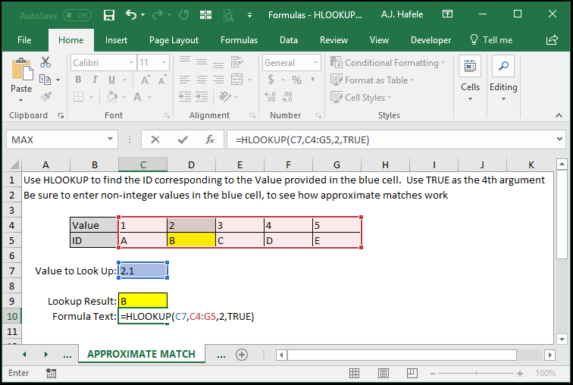Toggle Bold formatting

click(78, 80)
